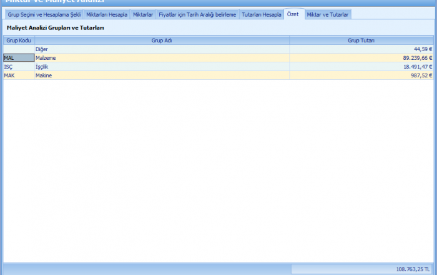
Task: Click the MAK group code cell
Action: click(x=19, y=75)
